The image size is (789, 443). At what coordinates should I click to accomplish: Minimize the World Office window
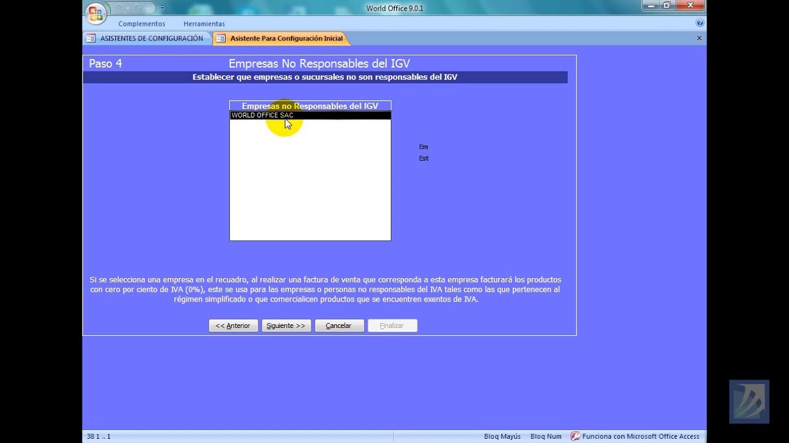(x=650, y=6)
